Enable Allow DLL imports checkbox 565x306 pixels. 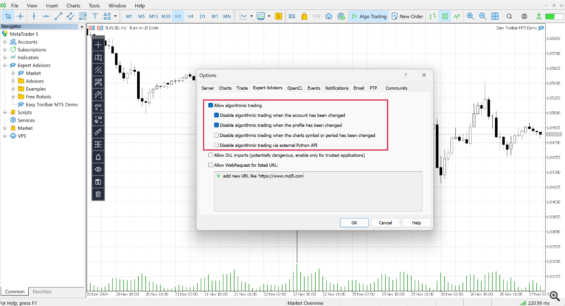[x=211, y=155]
